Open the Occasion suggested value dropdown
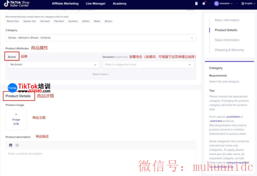The height and width of the screenshot is (176, 257). [148, 64]
